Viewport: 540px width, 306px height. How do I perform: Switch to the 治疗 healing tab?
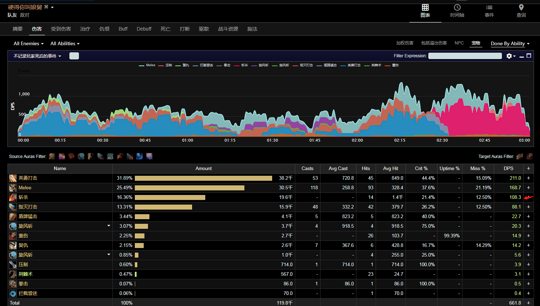[x=85, y=29]
